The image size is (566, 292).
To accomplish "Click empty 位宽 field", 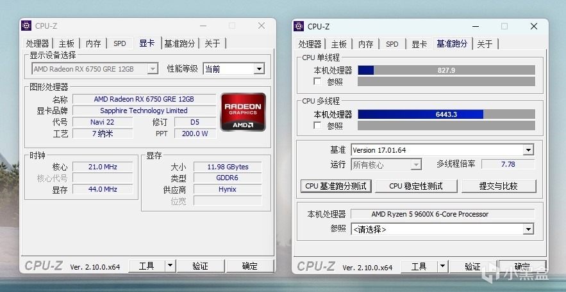I will 228,201.
